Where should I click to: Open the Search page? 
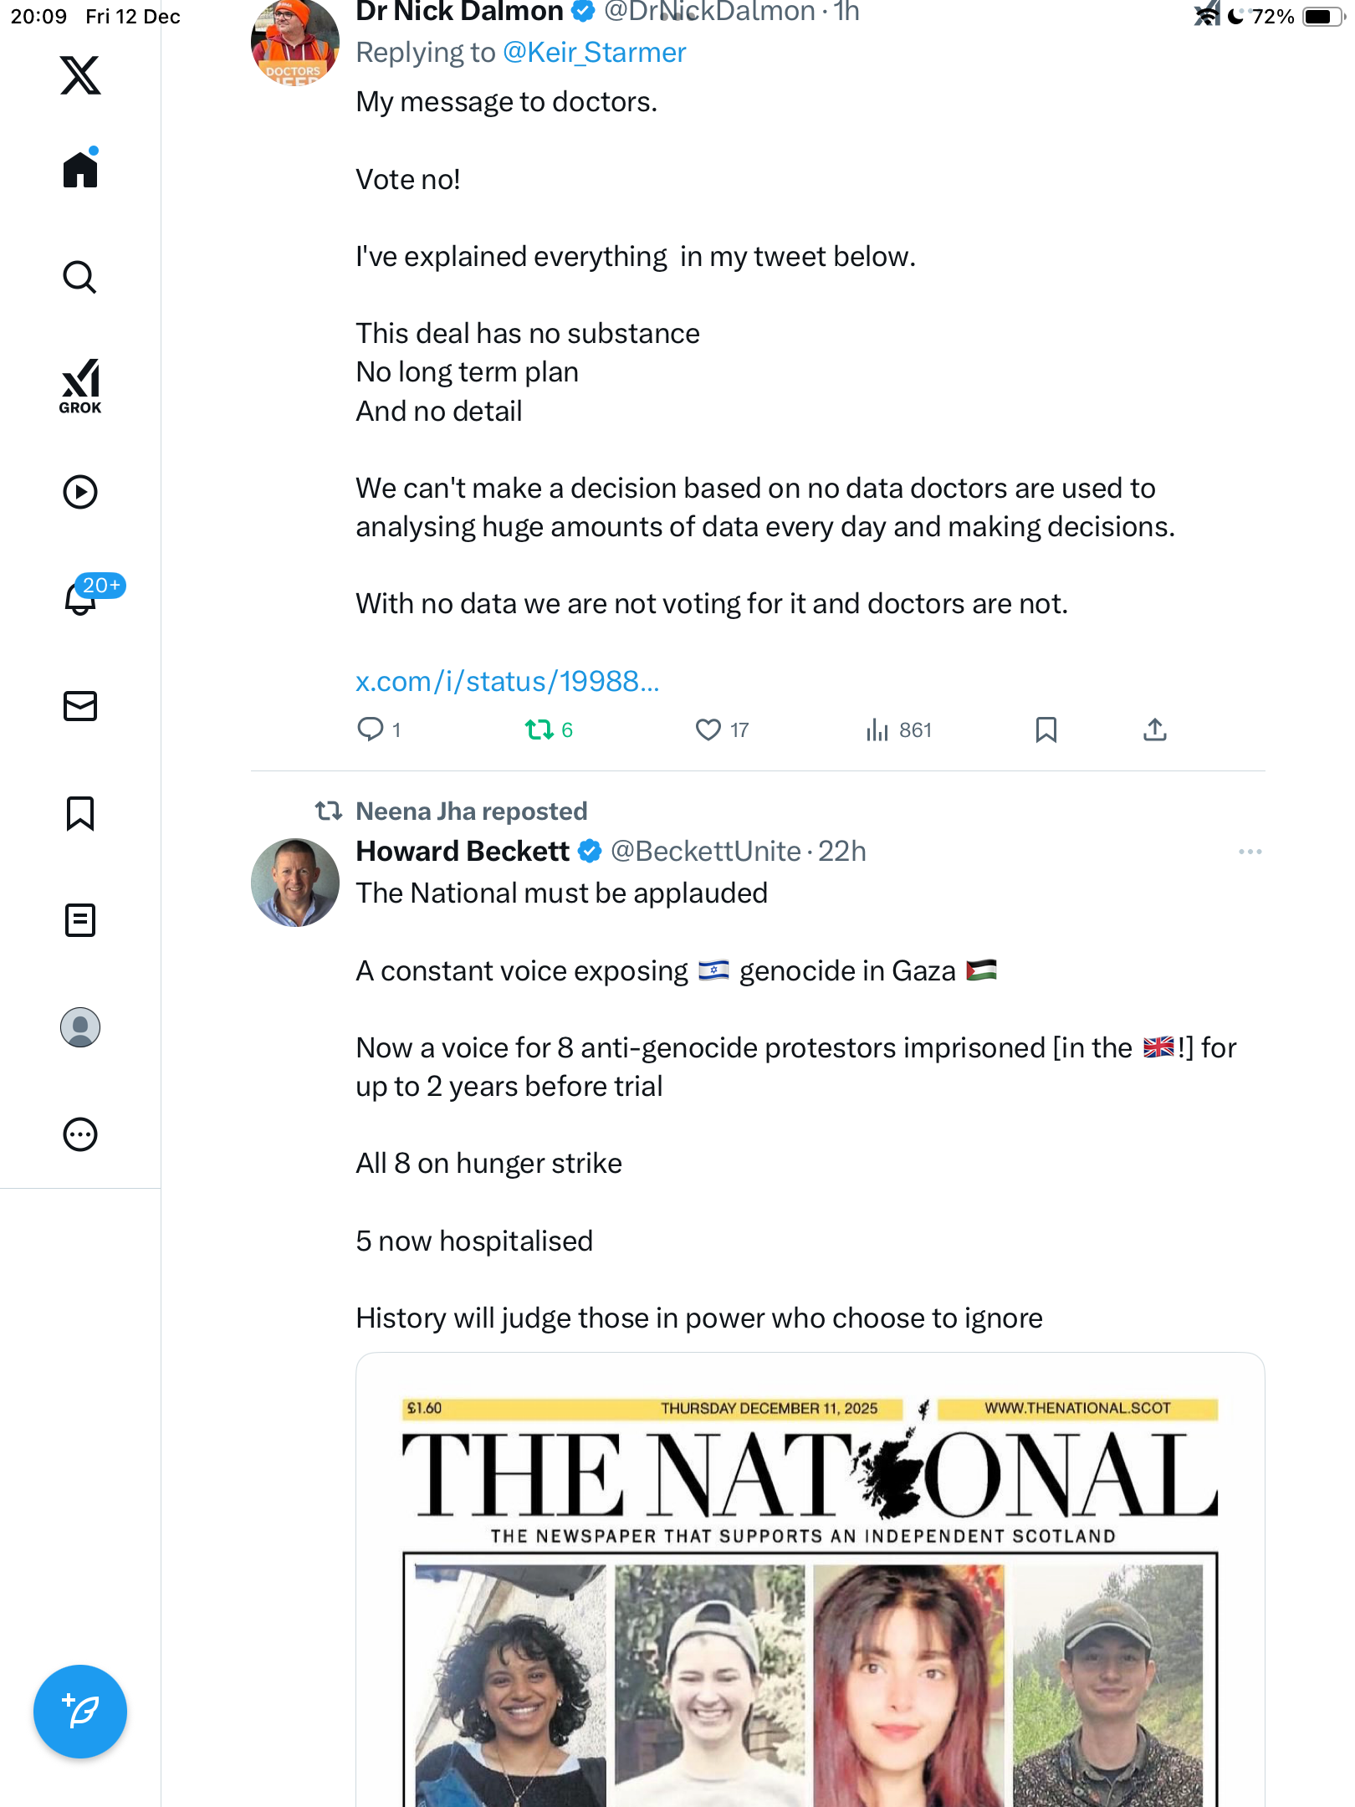coord(80,277)
